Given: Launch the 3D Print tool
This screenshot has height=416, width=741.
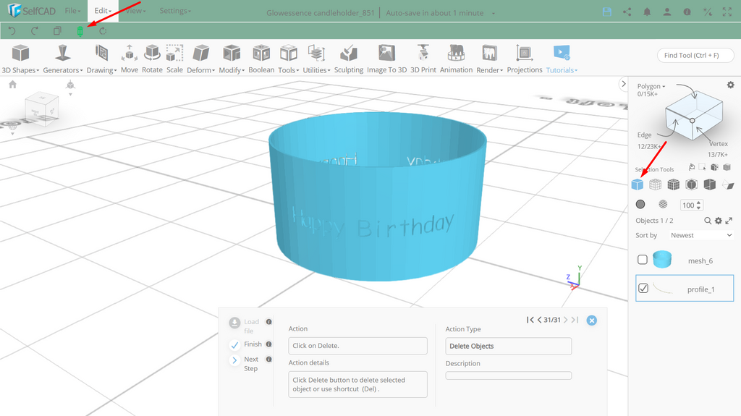Looking at the screenshot, I should point(423,59).
